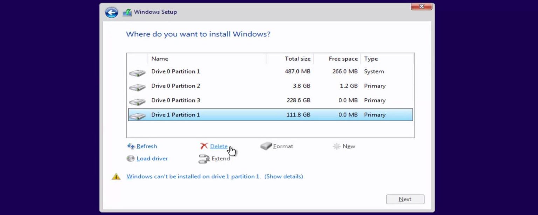This screenshot has height=215, width=538.
Task: Click the Load driver disk icon
Action: tap(130, 158)
